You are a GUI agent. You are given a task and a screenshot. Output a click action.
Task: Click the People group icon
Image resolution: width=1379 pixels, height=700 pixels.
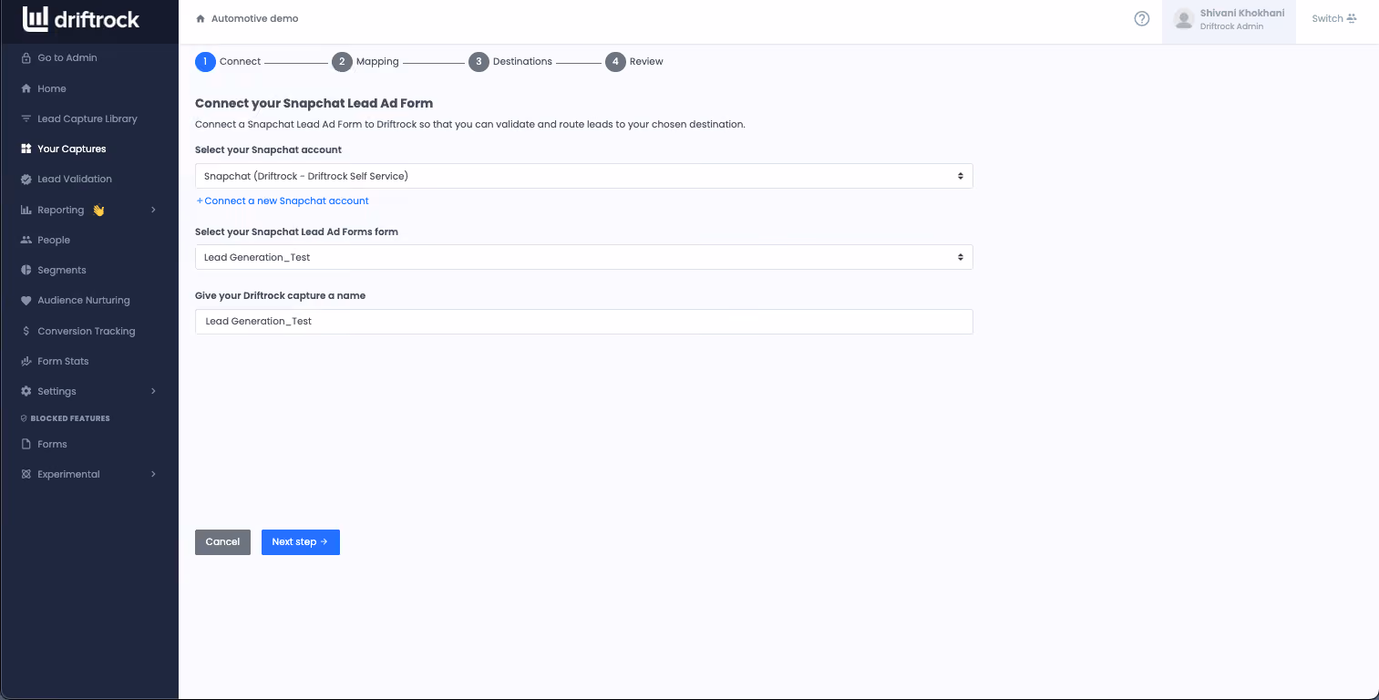pyautogui.click(x=26, y=240)
